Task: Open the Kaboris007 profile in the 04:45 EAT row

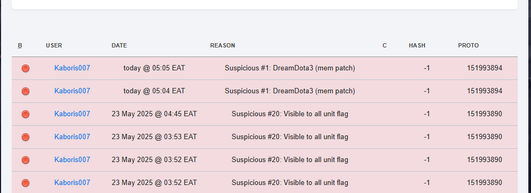Action: pyautogui.click(x=72, y=114)
